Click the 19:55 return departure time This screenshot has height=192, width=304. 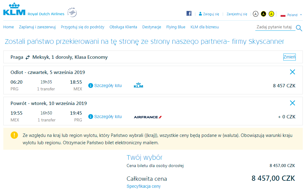click(x=16, y=113)
